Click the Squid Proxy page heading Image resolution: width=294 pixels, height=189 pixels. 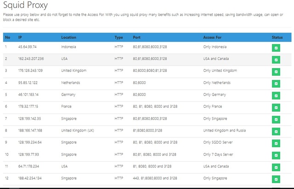[26, 5]
